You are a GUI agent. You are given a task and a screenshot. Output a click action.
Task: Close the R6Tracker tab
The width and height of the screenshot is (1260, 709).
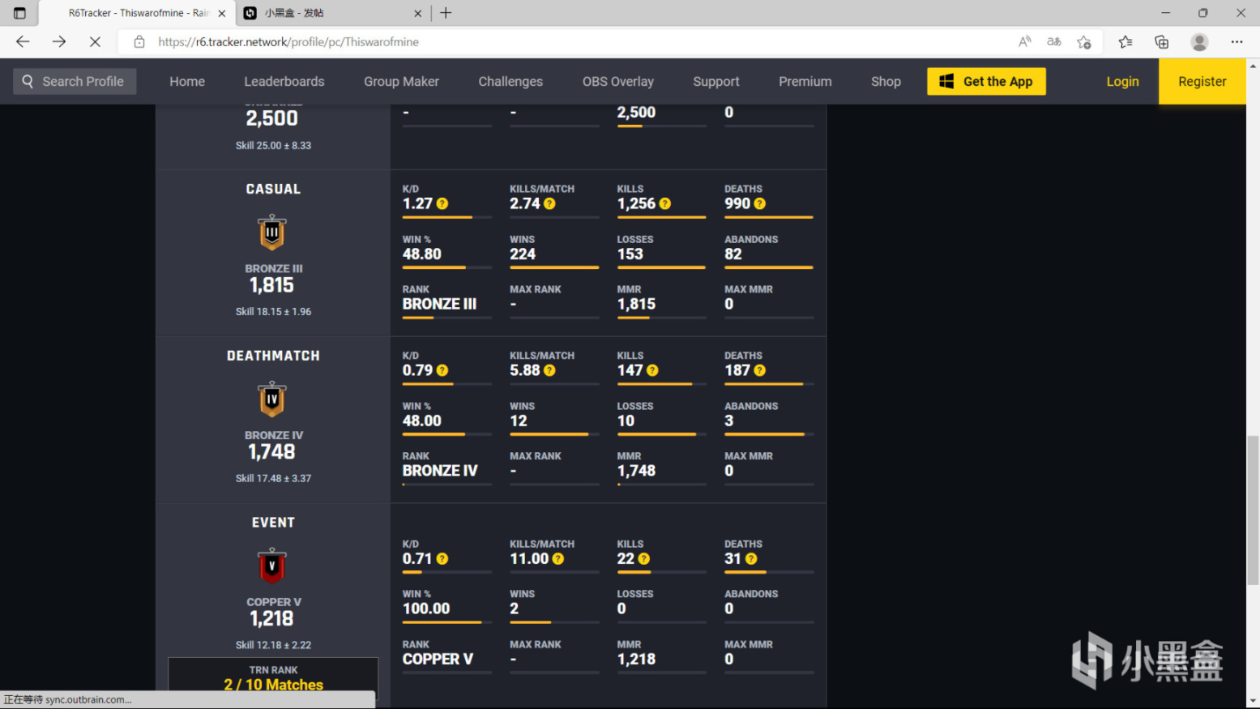point(222,13)
